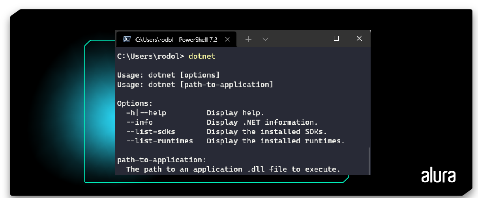Click 'Display .NET information.' description
478x198 pixels.
262,122
